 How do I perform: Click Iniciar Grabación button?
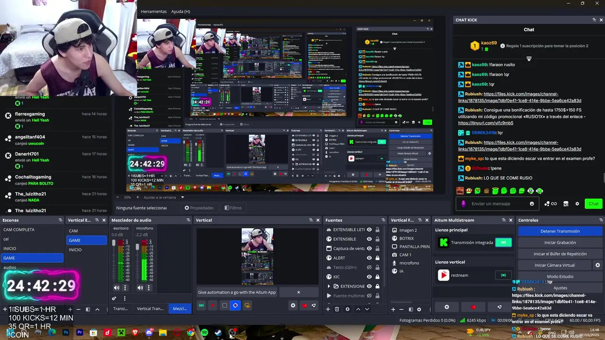click(560, 243)
